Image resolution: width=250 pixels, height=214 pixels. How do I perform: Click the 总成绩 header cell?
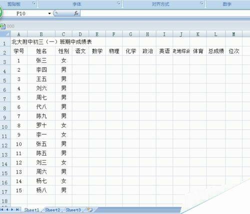coord(216,51)
